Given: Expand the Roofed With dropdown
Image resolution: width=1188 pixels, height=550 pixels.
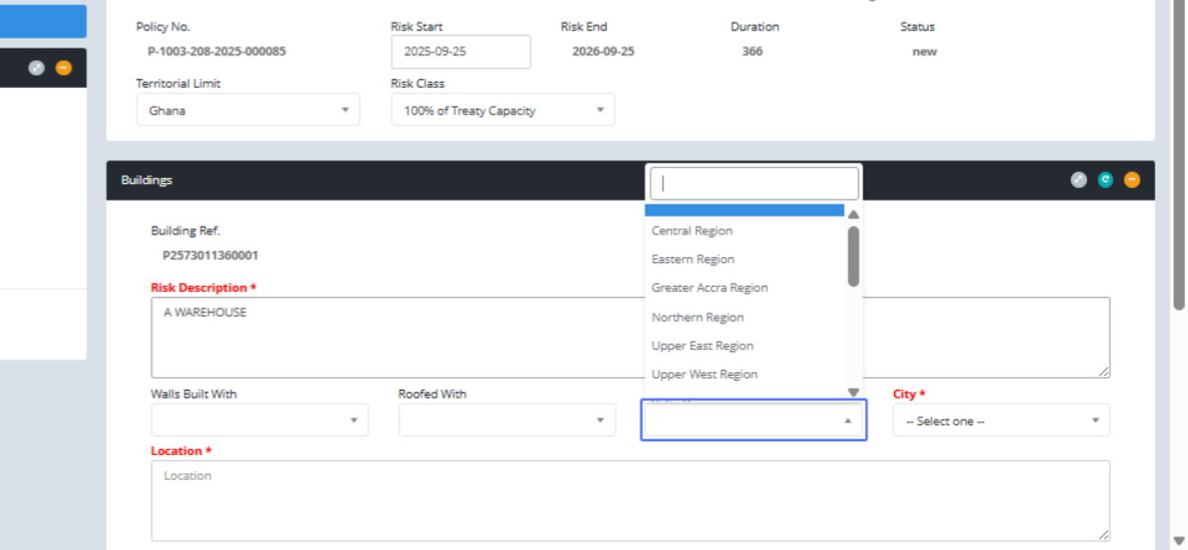Looking at the screenshot, I should tap(506, 420).
